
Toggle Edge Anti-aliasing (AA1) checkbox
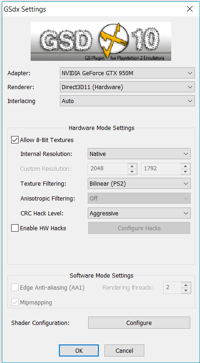coord(15,288)
